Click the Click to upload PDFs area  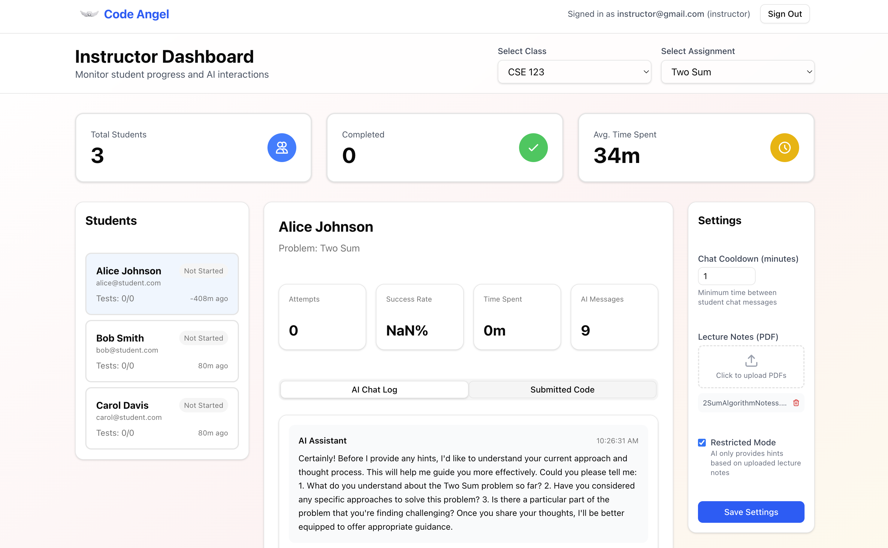tap(751, 375)
